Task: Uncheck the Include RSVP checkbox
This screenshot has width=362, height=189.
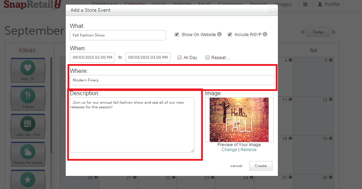Action: pyautogui.click(x=230, y=34)
